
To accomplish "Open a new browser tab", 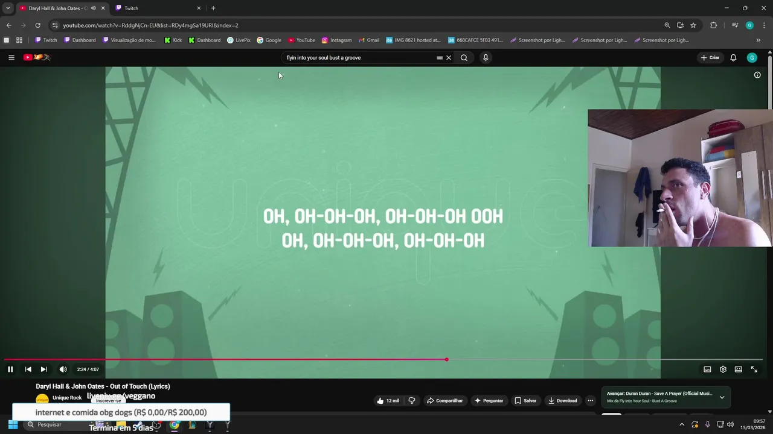I will tap(213, 8).
